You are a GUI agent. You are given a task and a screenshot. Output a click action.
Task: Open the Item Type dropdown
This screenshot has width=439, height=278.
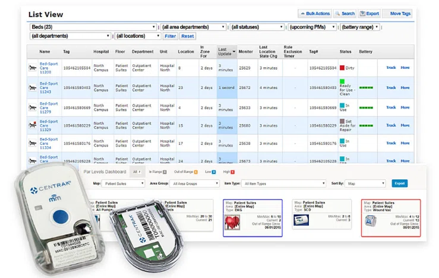[283, 184]
